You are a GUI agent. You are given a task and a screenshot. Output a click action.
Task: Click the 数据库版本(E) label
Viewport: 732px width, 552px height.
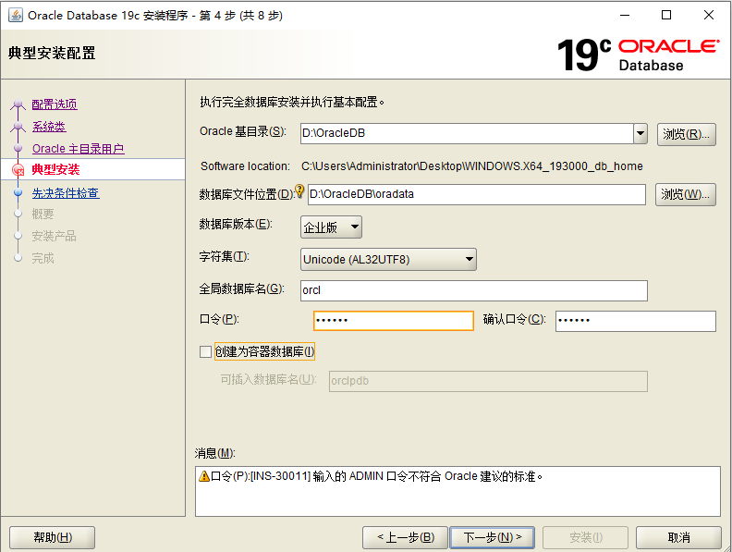(236, 224)
